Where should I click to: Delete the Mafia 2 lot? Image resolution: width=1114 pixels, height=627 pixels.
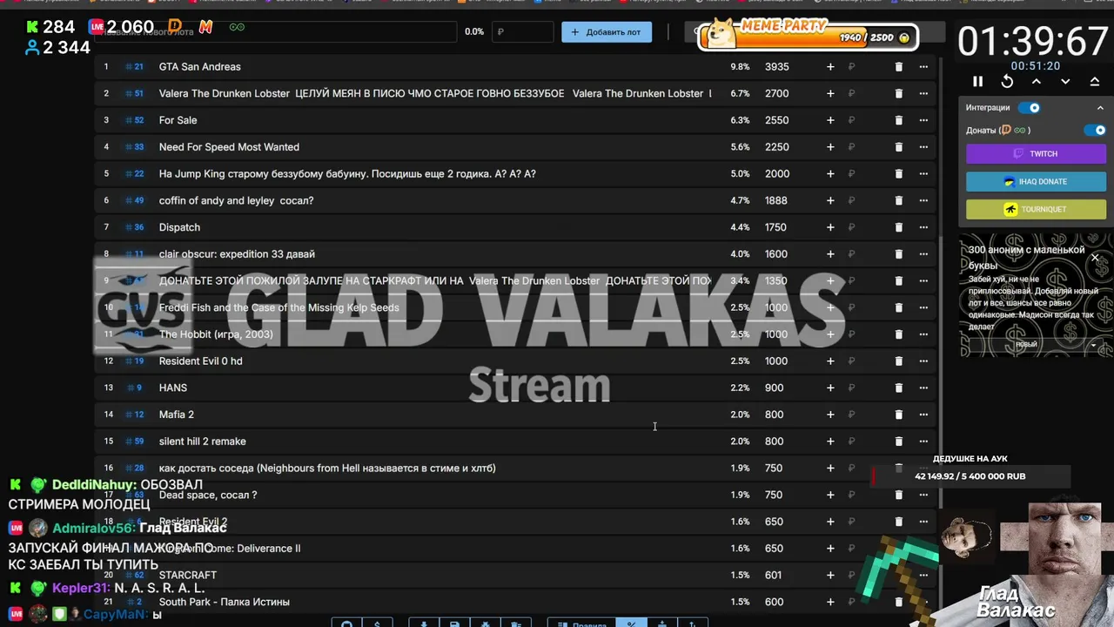899,415
